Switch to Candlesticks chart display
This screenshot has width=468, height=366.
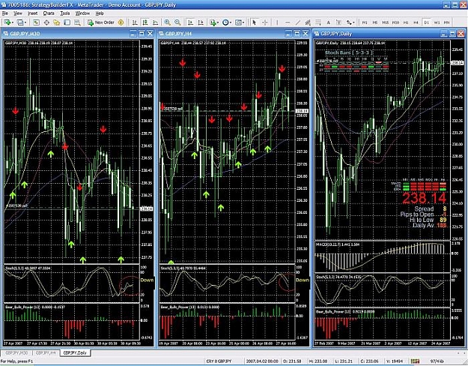[145, 22]
